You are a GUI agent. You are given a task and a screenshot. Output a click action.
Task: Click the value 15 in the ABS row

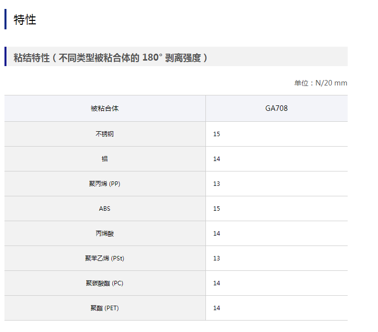click(216, 209)
